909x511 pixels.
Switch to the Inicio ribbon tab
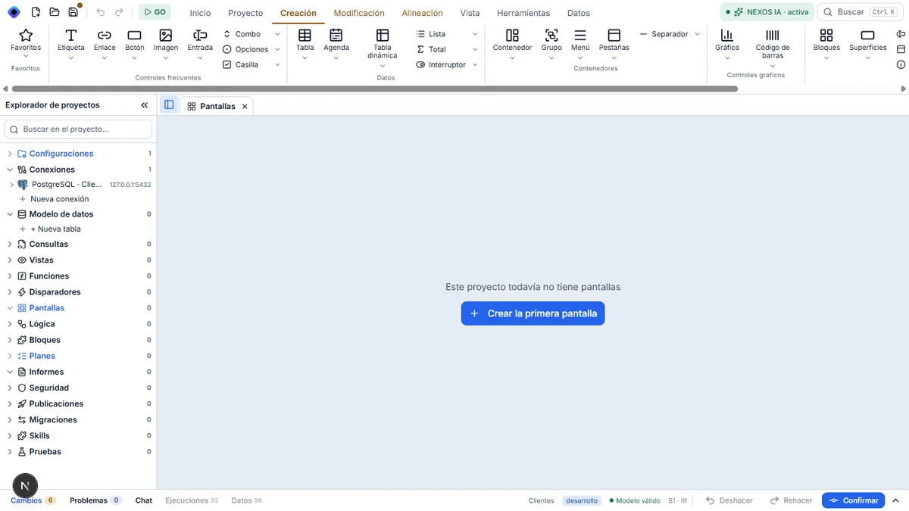[200, 13]
